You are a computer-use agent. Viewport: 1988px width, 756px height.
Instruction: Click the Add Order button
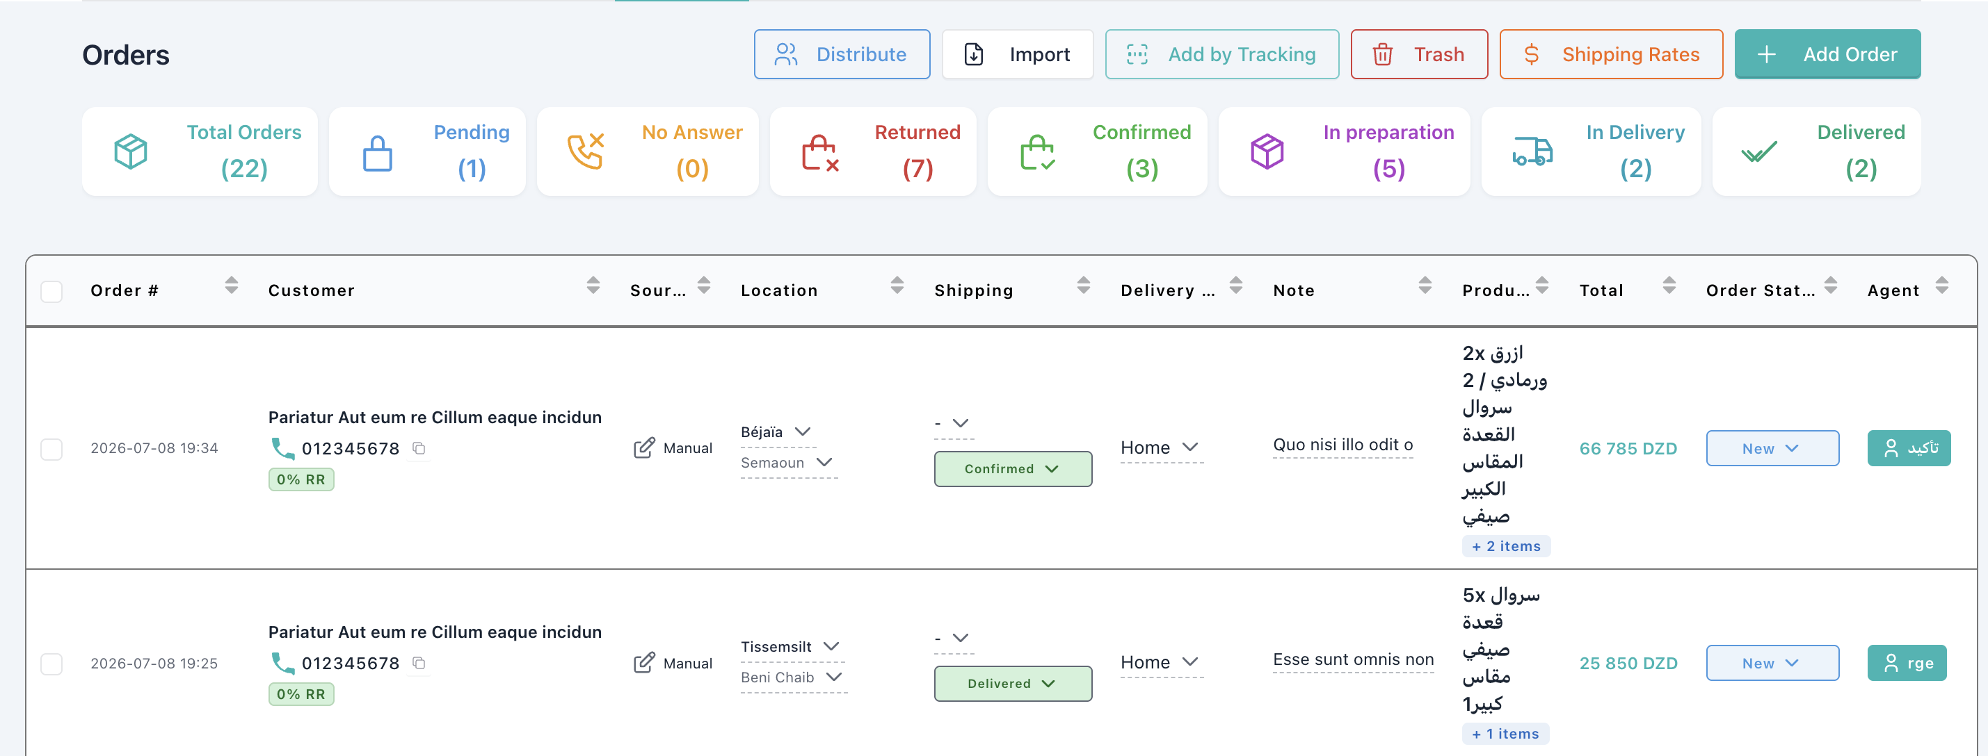(1827, 54)
